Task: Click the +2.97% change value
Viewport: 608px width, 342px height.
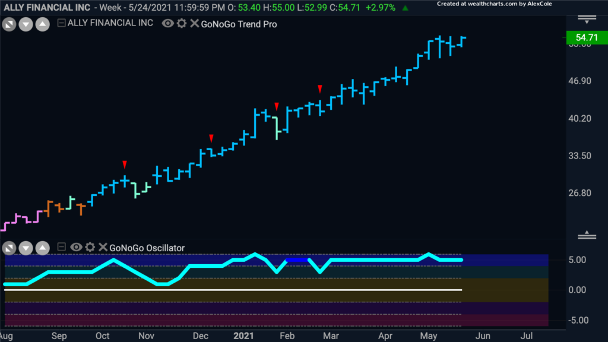Action: click(381, 7)
